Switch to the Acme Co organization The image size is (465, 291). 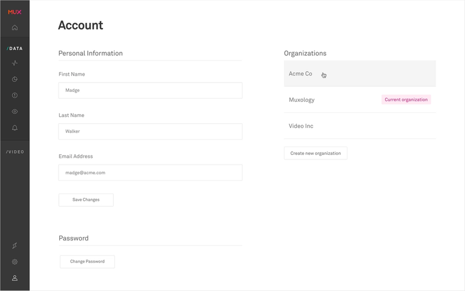click(x=360, y=74)
